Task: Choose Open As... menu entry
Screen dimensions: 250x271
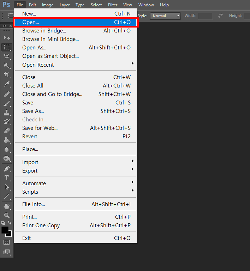Action: point(76,48)
